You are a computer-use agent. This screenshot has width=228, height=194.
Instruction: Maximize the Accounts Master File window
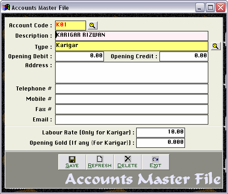[x=210, y=8]
